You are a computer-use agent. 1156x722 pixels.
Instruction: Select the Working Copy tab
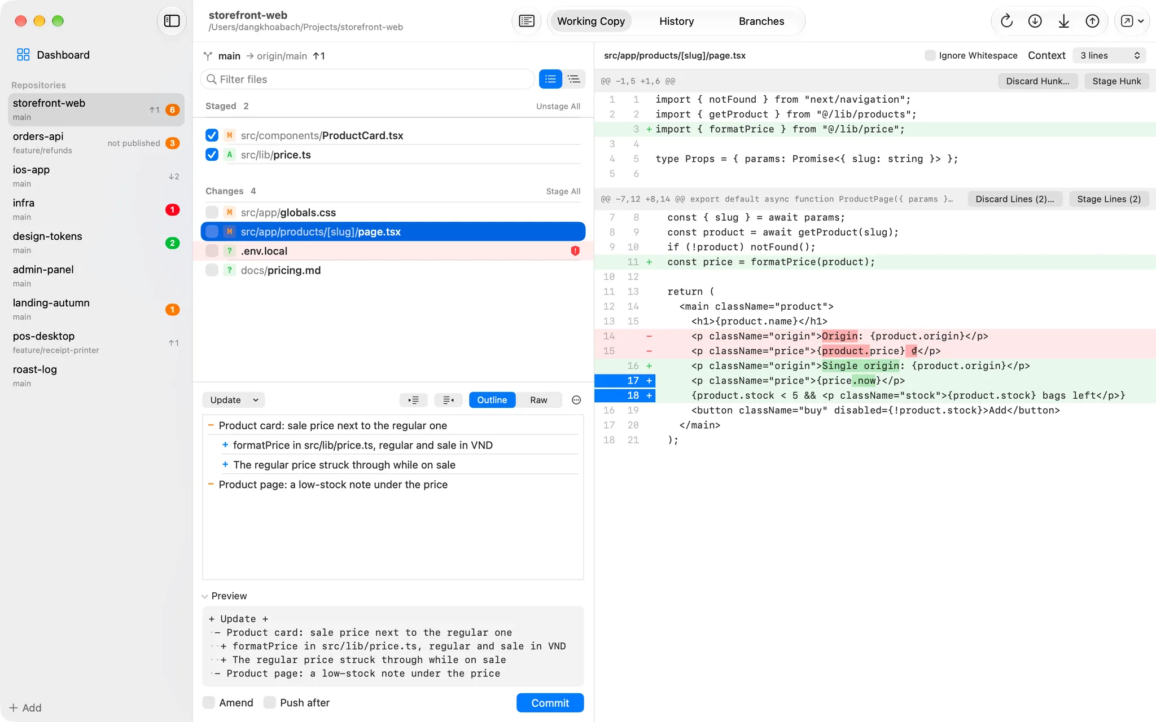coord(591,21)
